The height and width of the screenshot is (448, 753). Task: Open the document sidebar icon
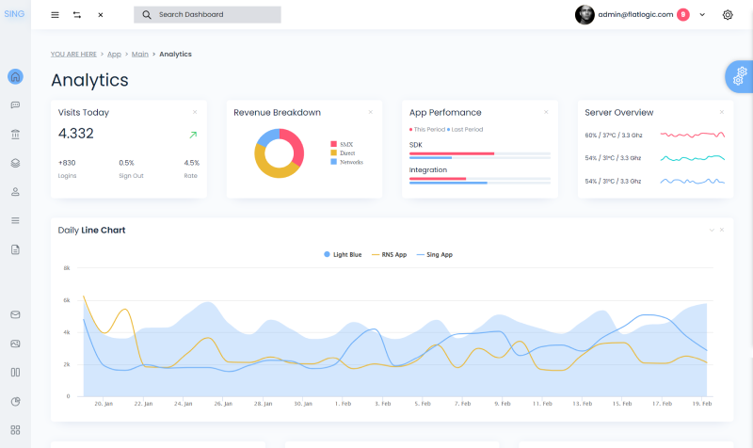click(x=15, y=249)
